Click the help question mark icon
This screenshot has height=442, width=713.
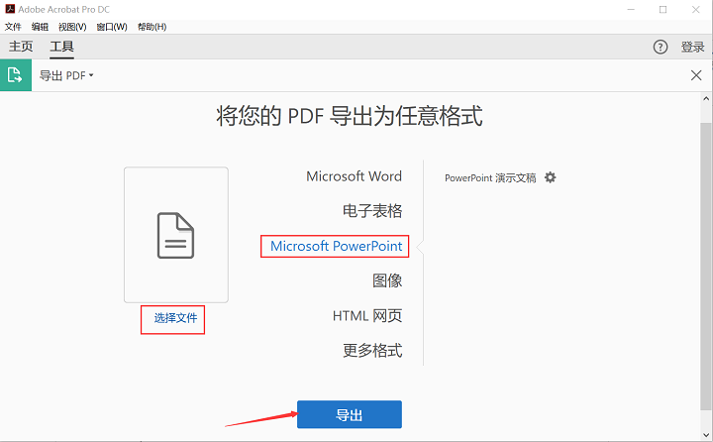click(661, 47)
